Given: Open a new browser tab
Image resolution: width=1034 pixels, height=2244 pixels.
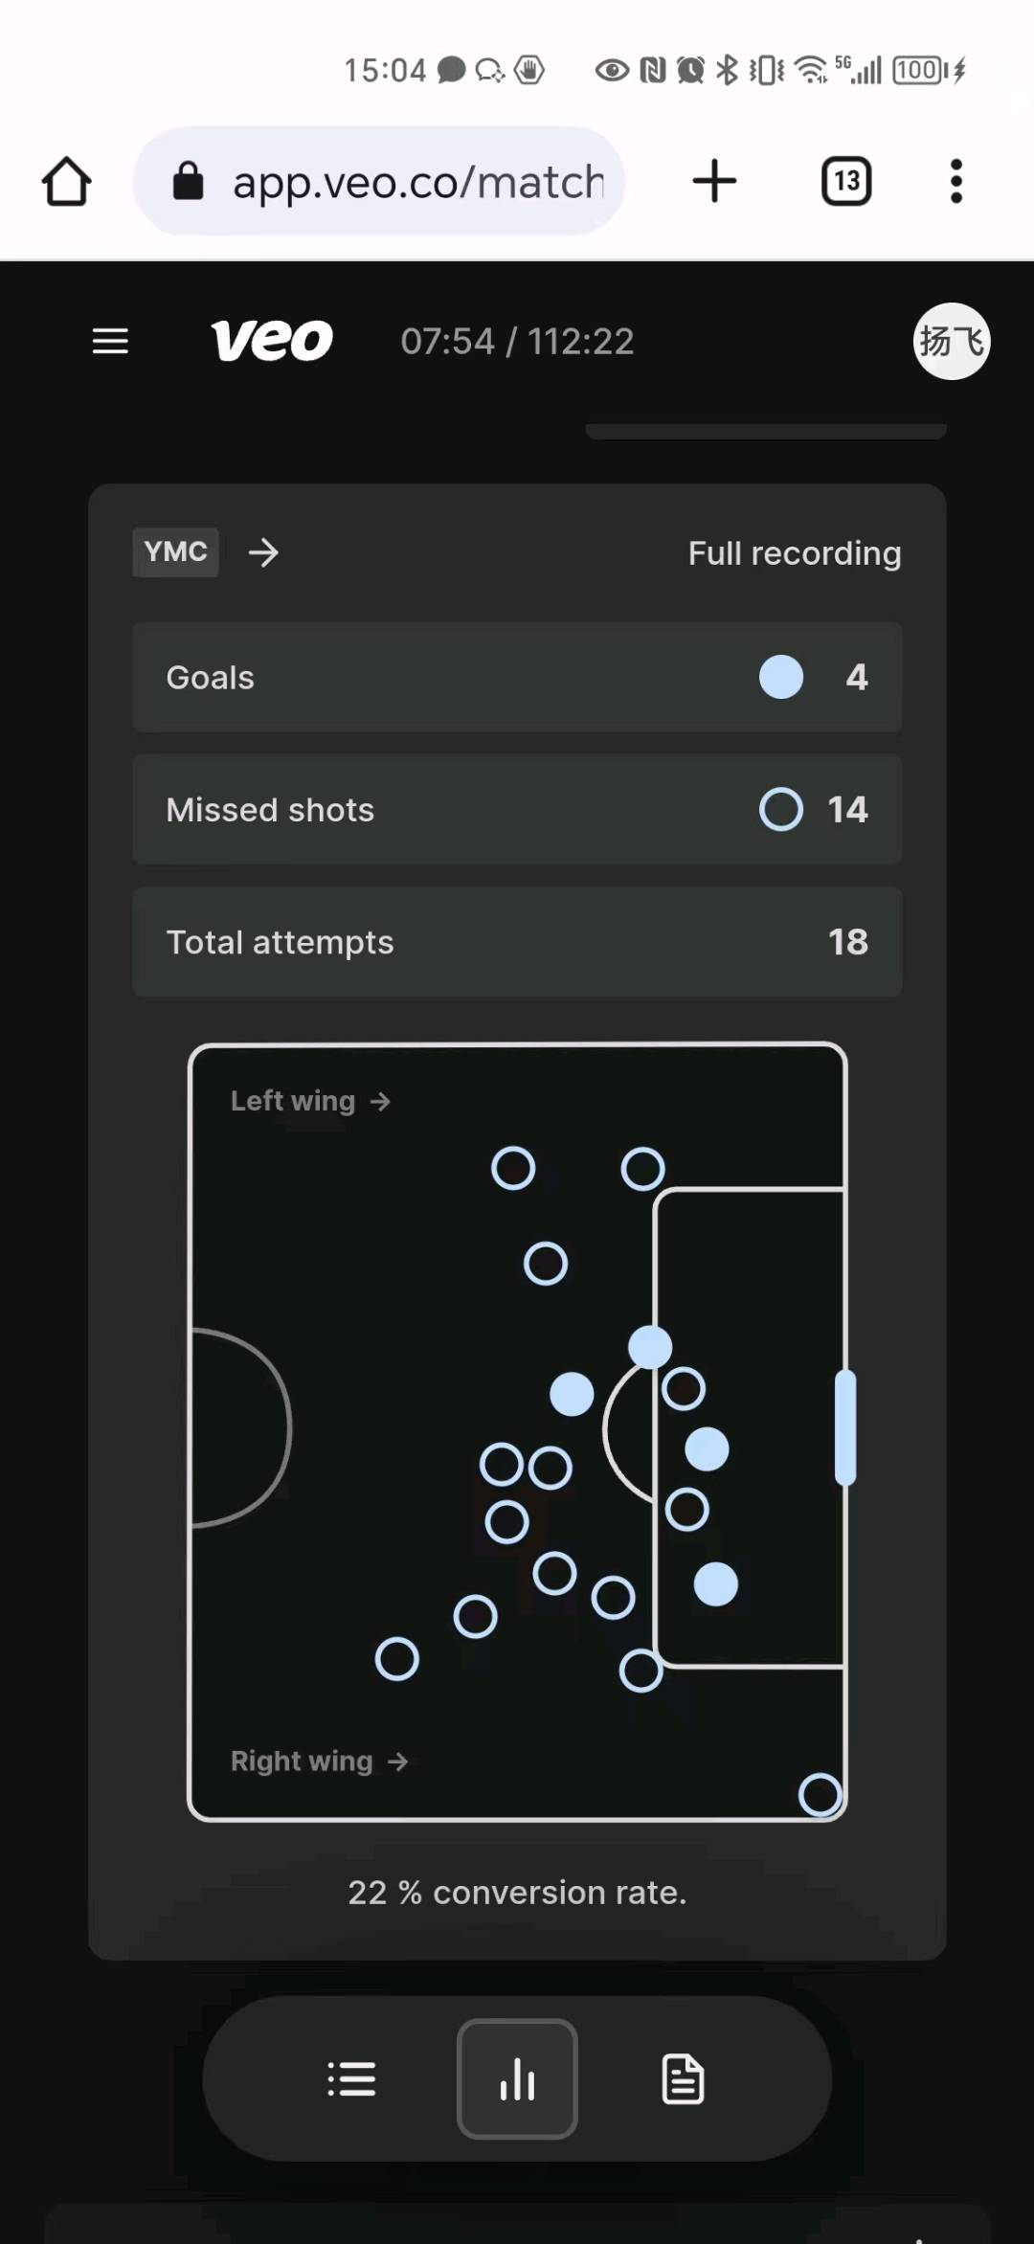Looking at the screenshot, I should (714, 181).
